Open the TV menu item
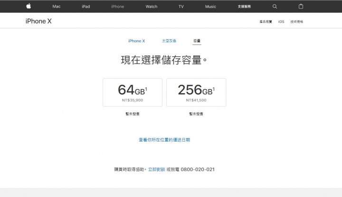This screenshot has height=197, width=342. tap(181, 7)
